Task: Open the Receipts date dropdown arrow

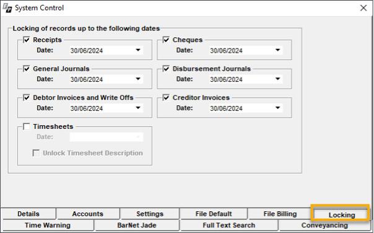Action: point(138,50)
